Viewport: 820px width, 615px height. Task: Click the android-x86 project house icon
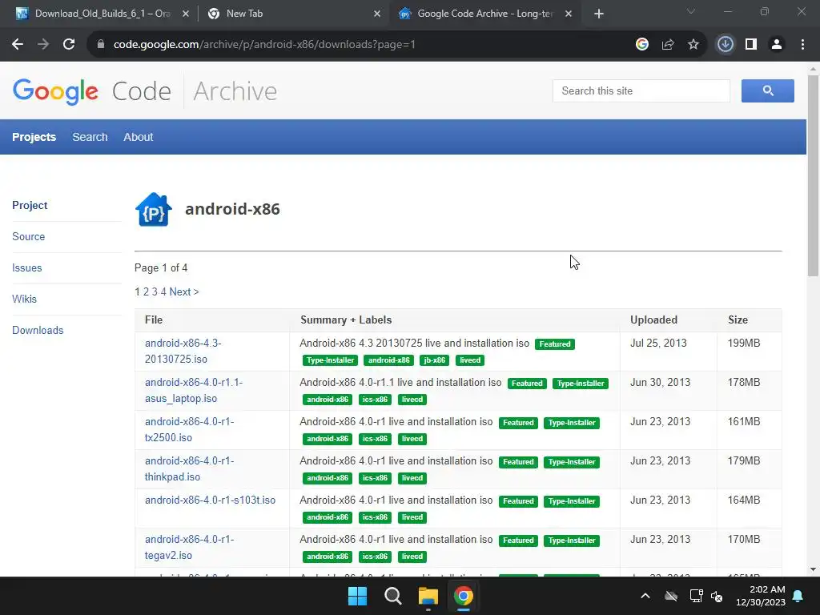(x=153, y=209)
